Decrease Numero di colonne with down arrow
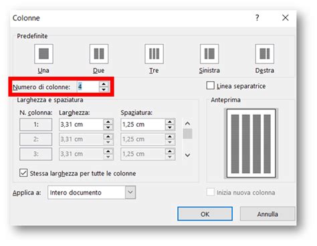The width and height of the screenshot is (317, 246). click(104, 89)
